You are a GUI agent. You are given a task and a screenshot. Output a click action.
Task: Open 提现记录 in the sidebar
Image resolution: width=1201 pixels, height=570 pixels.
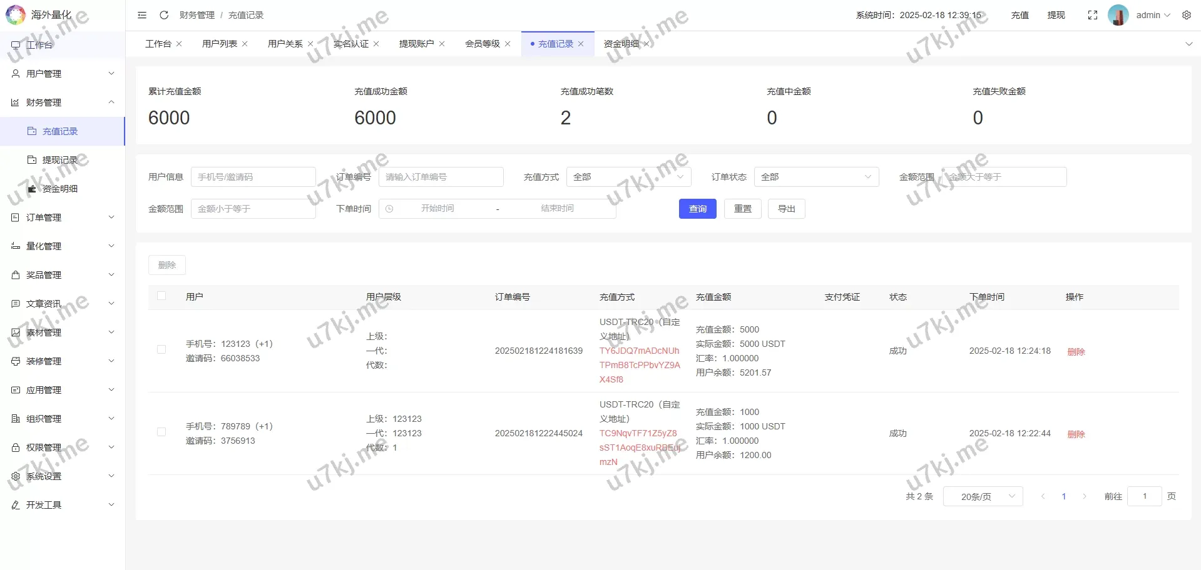(x=60, y=160)
